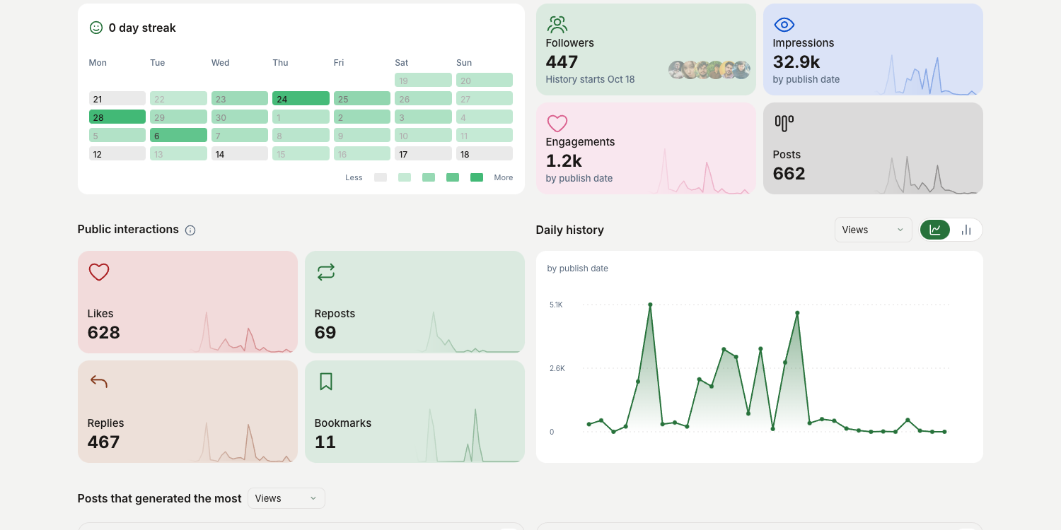Click the 11 Bookmarks count

point(325,442)
